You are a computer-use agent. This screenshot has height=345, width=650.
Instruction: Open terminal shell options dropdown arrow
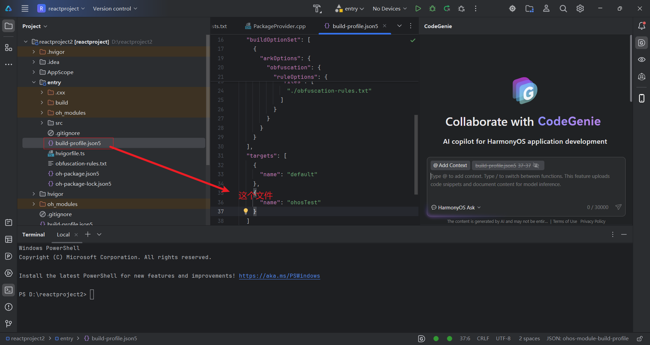pyautogui.click(x=99, y=234)
